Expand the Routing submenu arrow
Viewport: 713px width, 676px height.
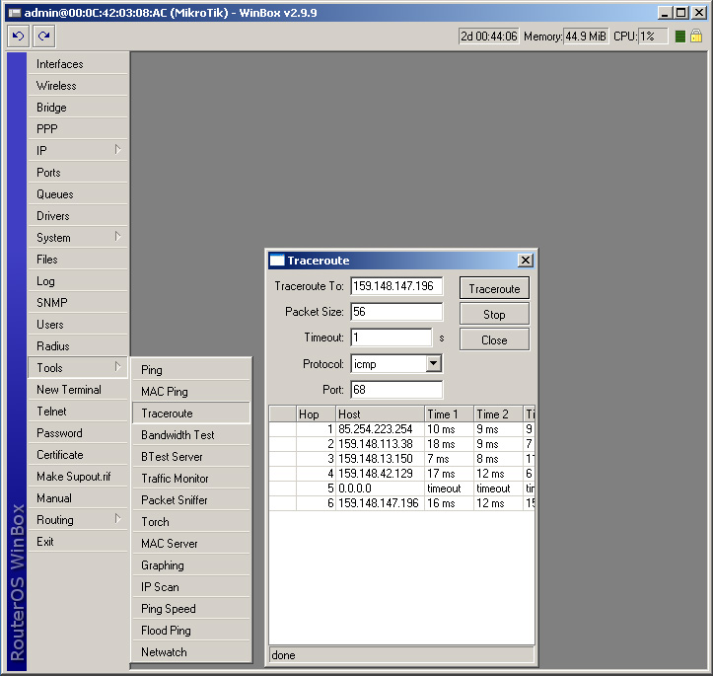coord(117,519)
